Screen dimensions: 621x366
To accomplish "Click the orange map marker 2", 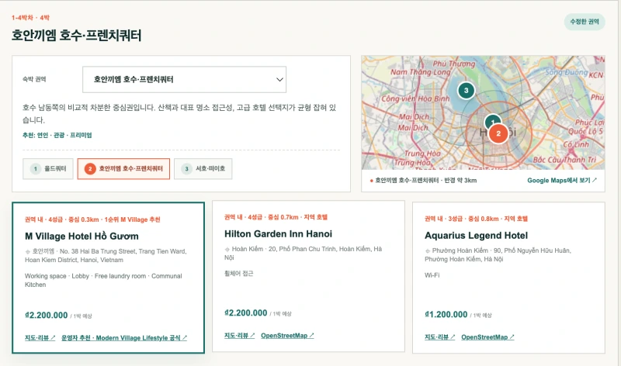I will (498, 133).
